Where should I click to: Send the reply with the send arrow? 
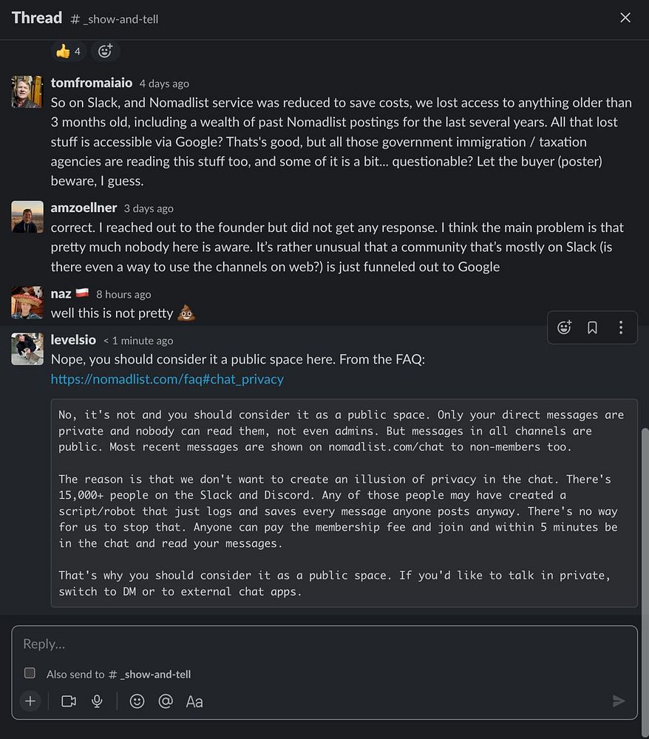[619, 701]
